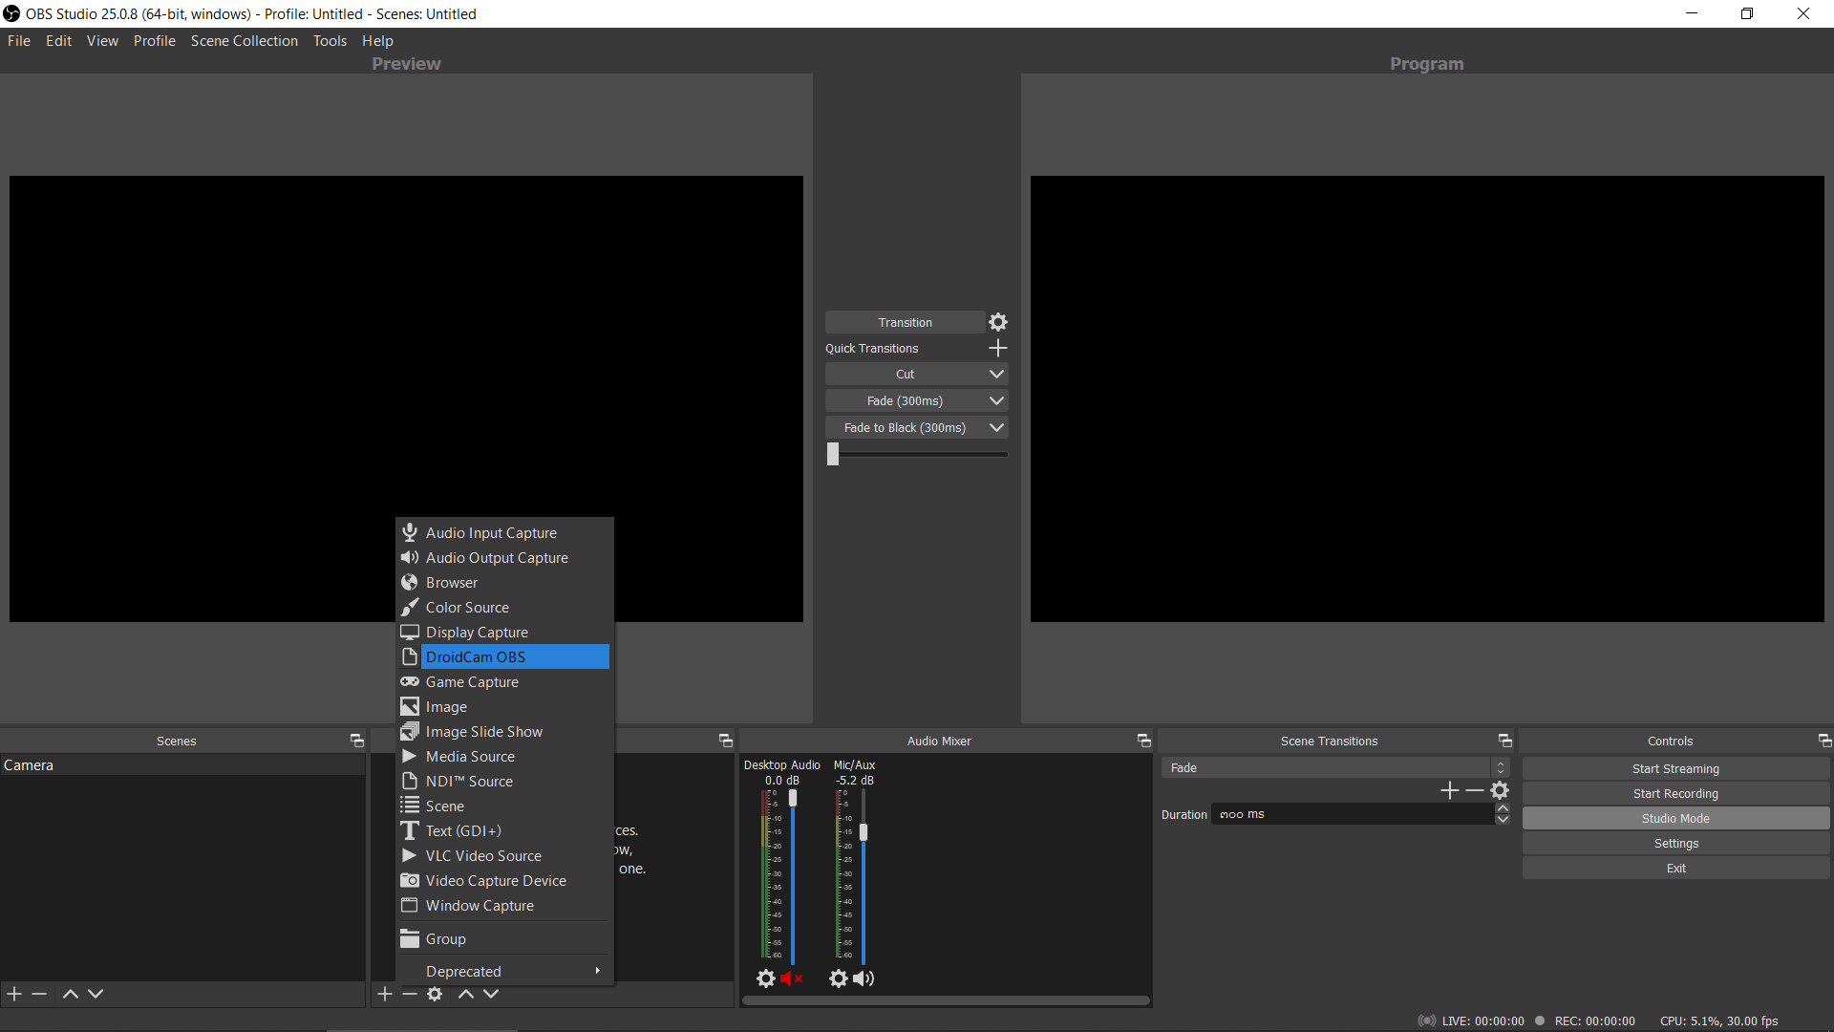Unmute Desktop Audio in the mixer
The width and height of the screenshot is (1834, 1032).
pos(791,978)
